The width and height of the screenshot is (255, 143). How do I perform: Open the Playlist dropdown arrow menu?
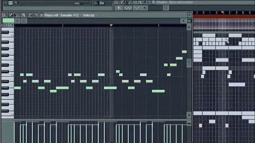click(117, 2)
